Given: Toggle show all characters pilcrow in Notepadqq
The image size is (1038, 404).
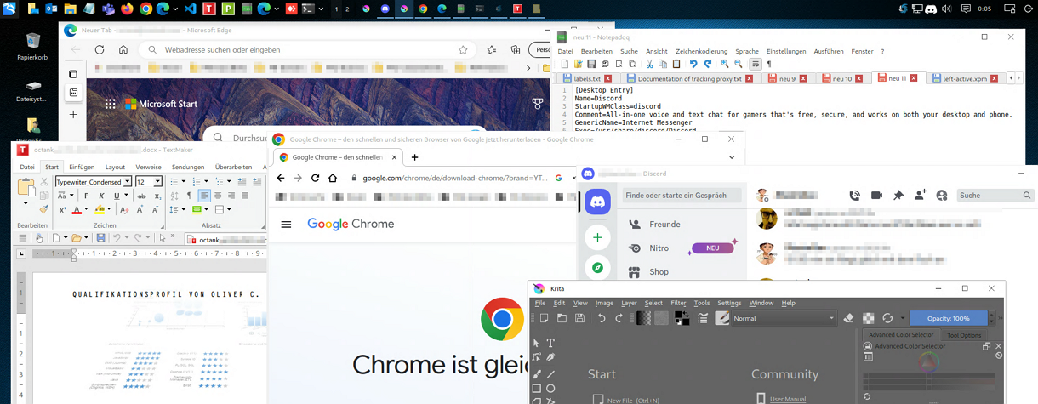Looking at the screenshot, I should (769, 64).
